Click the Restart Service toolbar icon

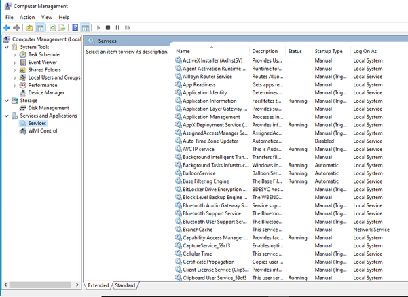(x=127, y=28)
